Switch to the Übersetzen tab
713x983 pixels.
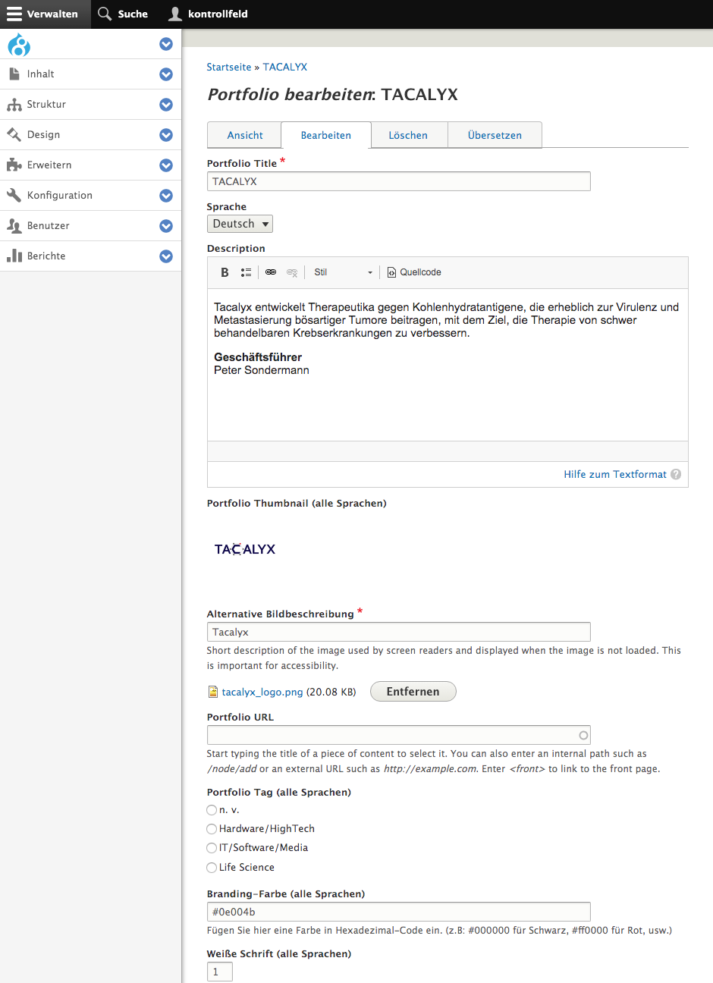click(495, 135)
